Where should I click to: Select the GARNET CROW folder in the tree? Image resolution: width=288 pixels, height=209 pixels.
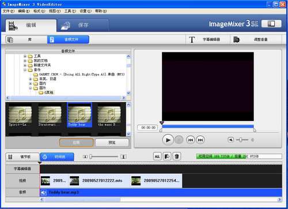point(79,74)
